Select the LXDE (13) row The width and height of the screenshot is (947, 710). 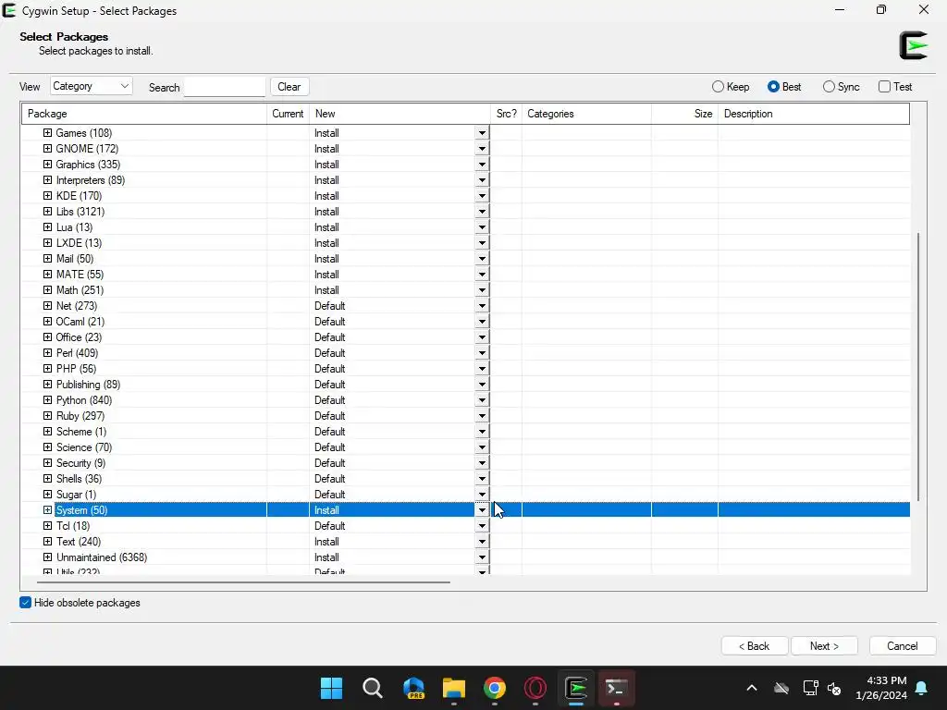pos(466,243)
